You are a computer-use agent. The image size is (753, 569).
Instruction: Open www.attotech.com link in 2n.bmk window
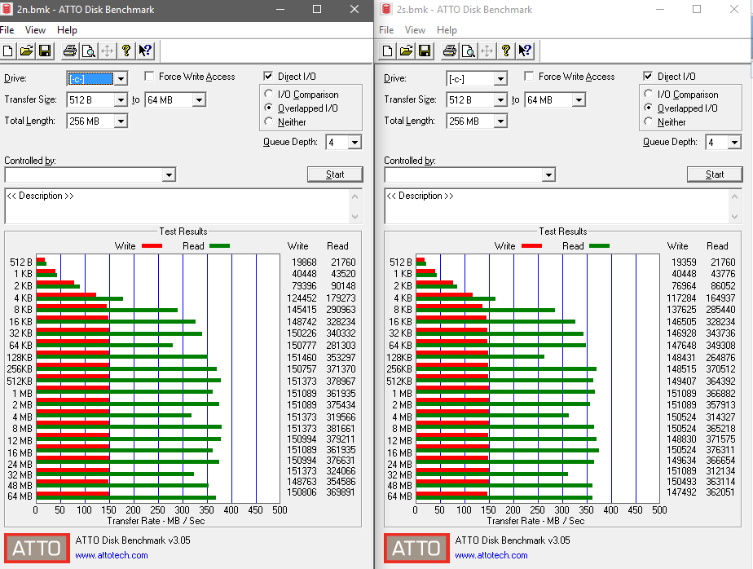click(x=112, y=555)
